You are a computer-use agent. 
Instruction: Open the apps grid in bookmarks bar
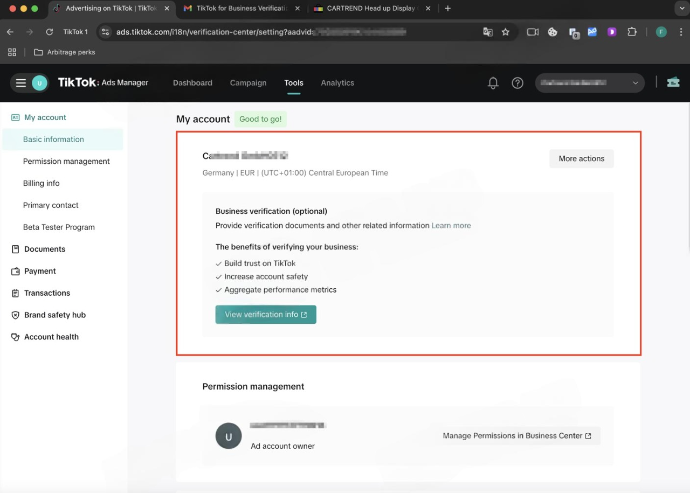pos(12,52)
